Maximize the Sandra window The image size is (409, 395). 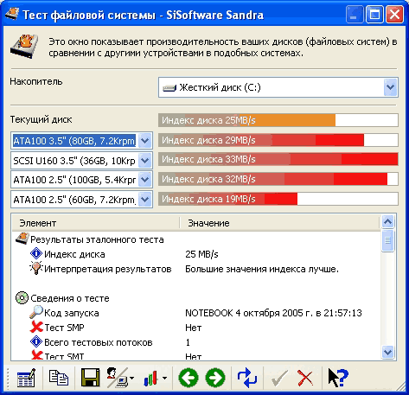coord(374,14)
